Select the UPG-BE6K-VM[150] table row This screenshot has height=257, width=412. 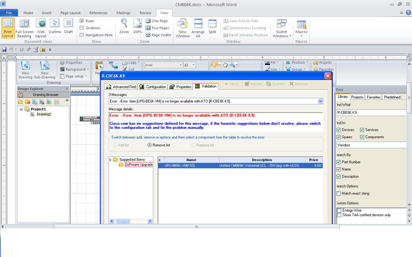(240, 165)
